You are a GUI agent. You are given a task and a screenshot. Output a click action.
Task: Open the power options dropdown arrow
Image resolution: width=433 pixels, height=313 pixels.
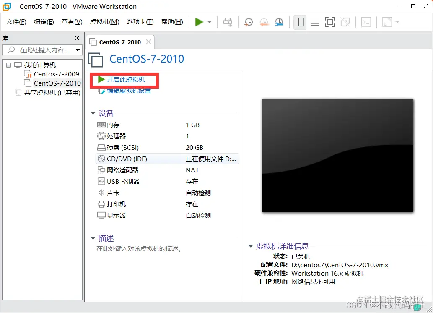pos(210,22)
